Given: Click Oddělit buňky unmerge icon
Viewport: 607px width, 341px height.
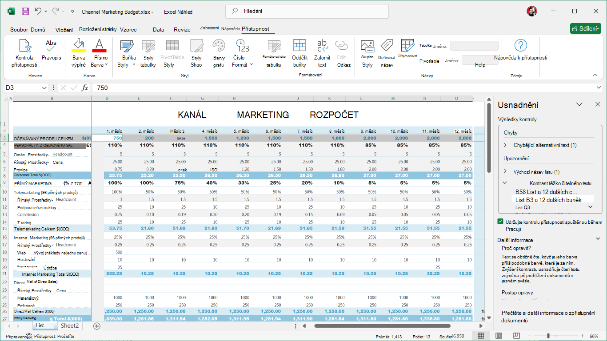Looking at the screenshot, I should (x=300, y=53).
